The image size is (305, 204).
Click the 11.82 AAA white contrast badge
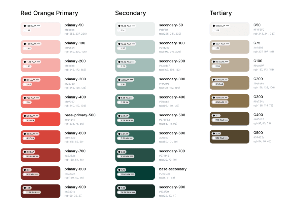(126, 174)
